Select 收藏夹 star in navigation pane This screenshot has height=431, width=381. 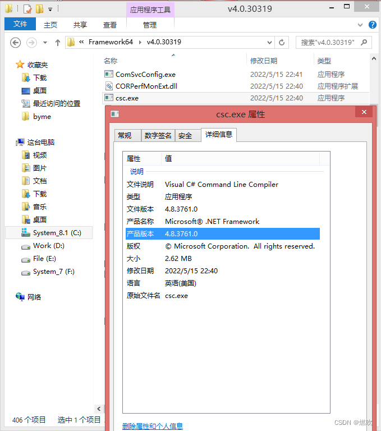coord(20,65)
